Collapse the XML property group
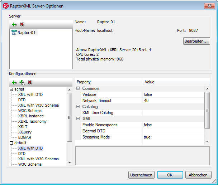The image size is (218, 185). (x=78, y=119)
